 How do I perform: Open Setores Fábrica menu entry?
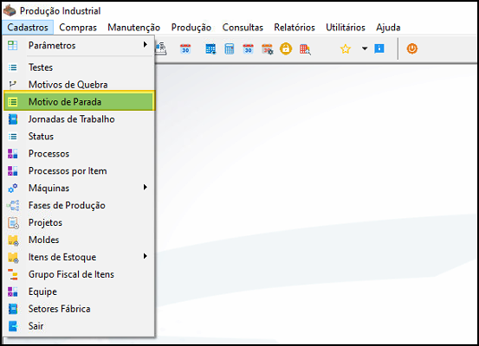coord(79,309)
